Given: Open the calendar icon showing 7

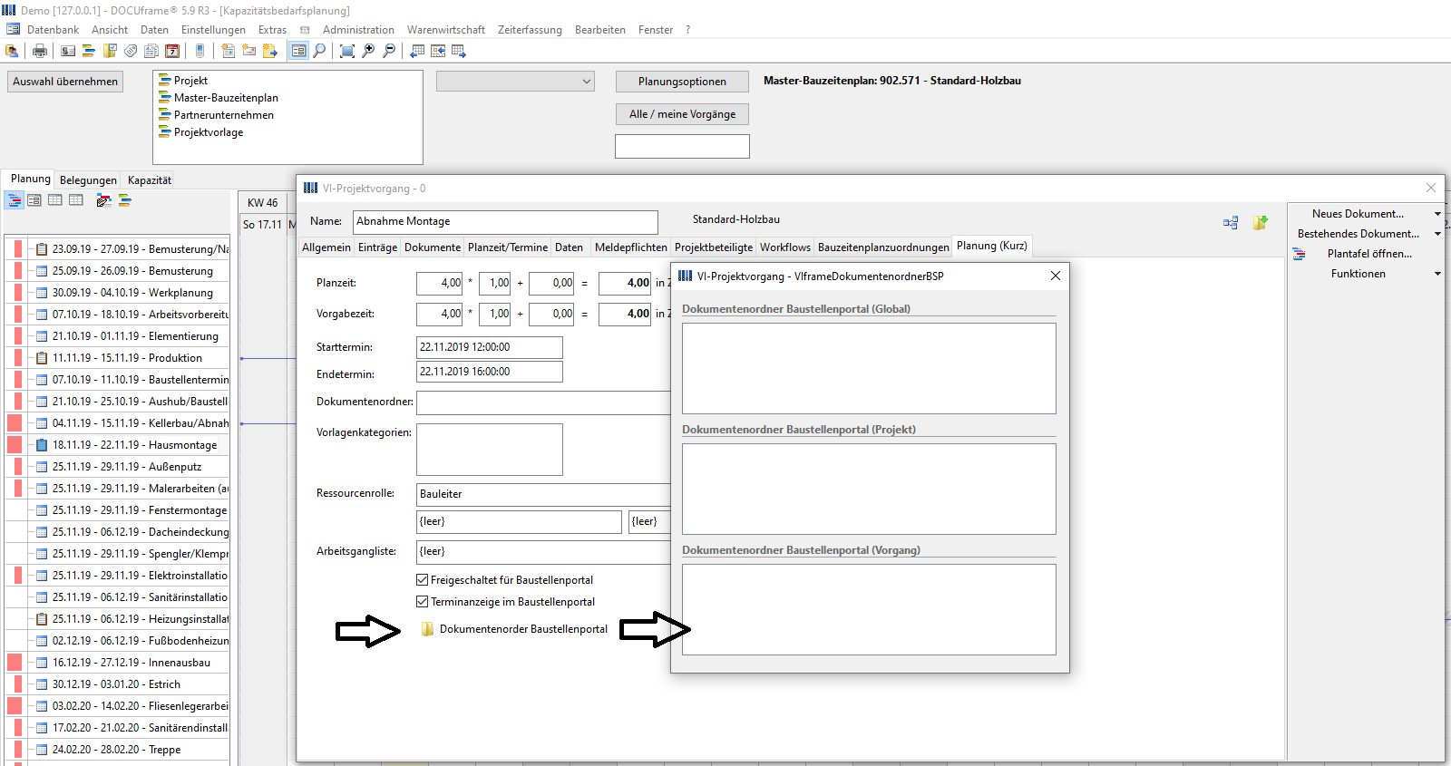Looking at the screenshot, I should point(172,51).
